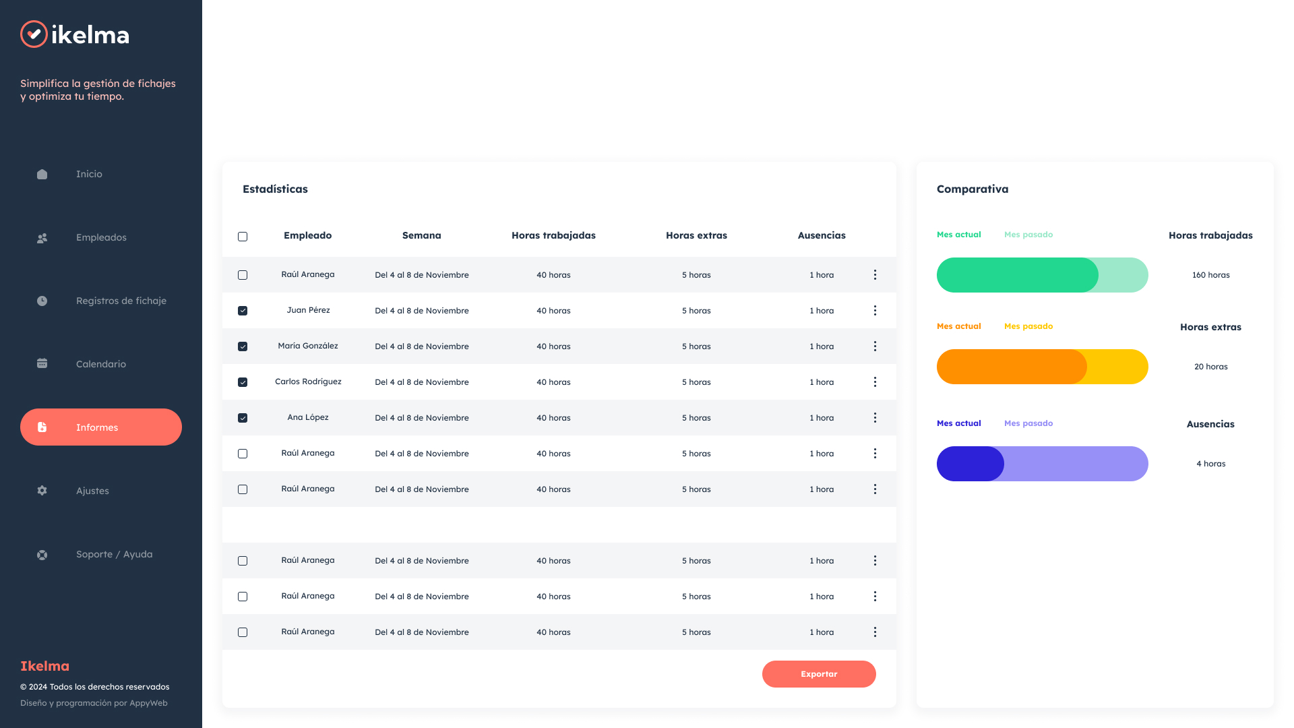Open the kebab menu for Carlos Rodríguez
The image size is (1294, 728).
875,382
